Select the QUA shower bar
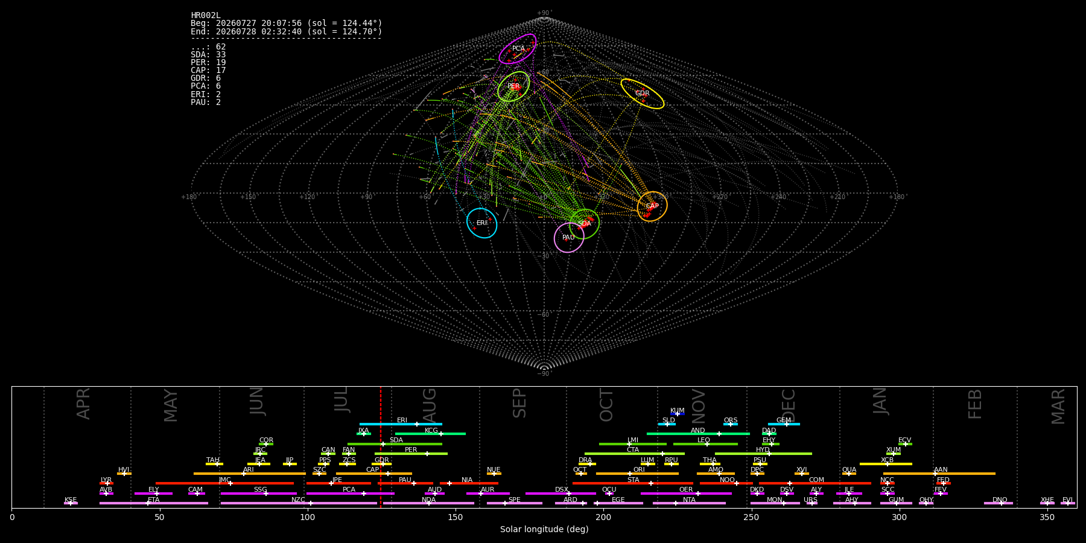 (x=849, y=474)
